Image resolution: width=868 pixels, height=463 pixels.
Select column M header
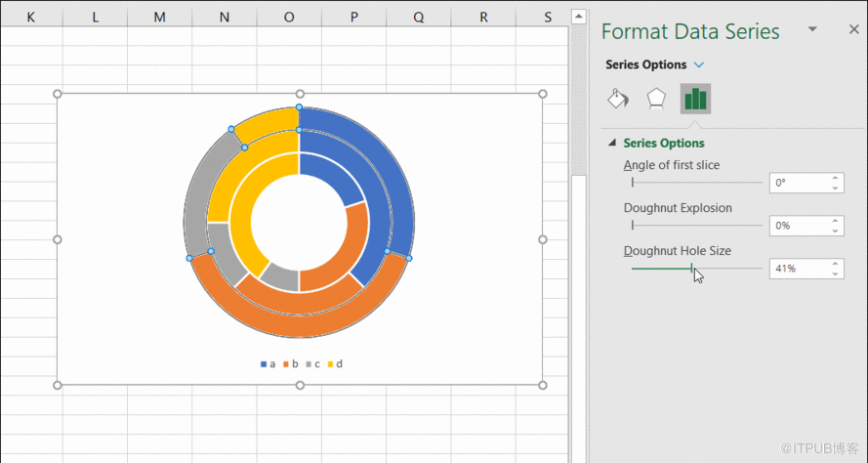160,18
